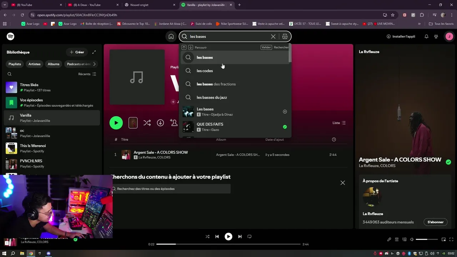The image size is (457, 257).
Task: Expand the Bibliothèque panel
Action: [x=94, y=52]
